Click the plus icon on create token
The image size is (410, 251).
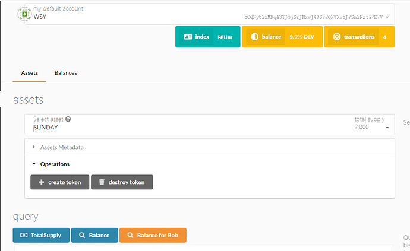click(x=41, y=182)
